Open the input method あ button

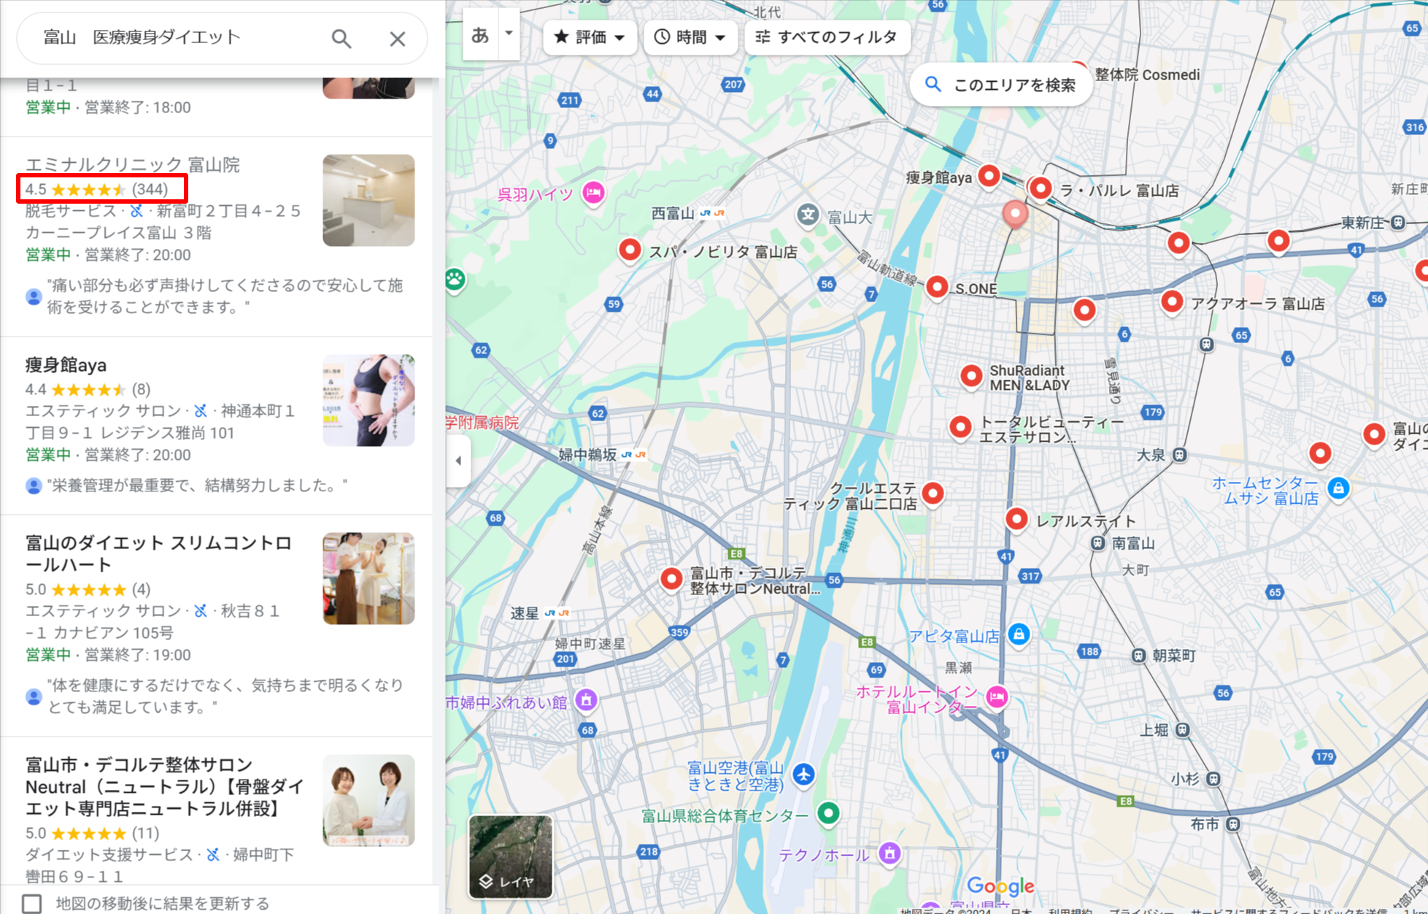coord(480,35)
